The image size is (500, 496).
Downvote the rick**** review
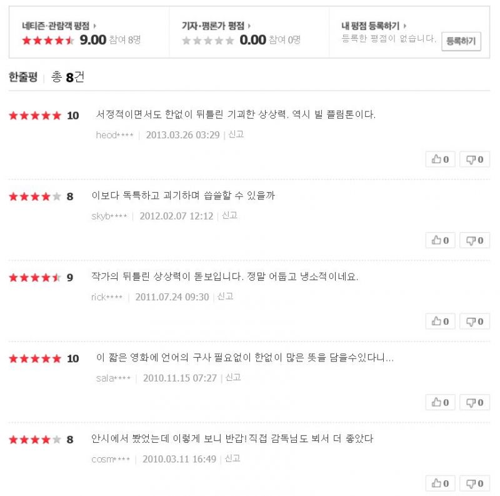(x=474, y=321)
